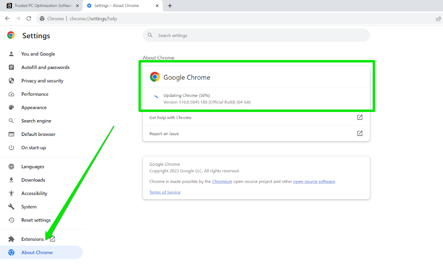
Task: Open the Terms of Service link
Action: 165,192
